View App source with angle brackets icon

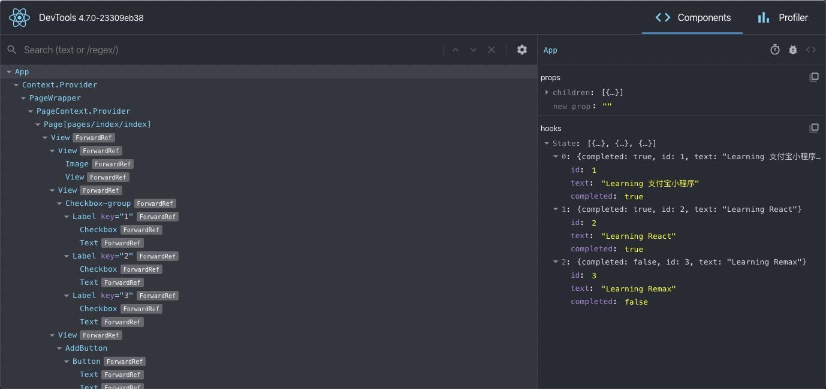tap(812, 50)
